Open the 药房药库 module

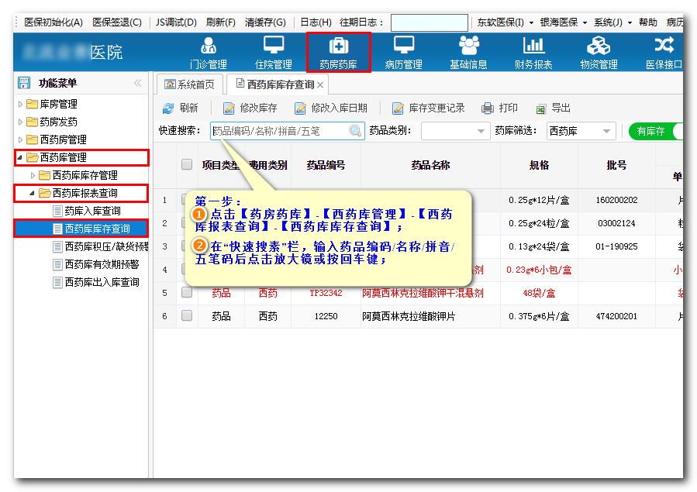coord(338,53)
